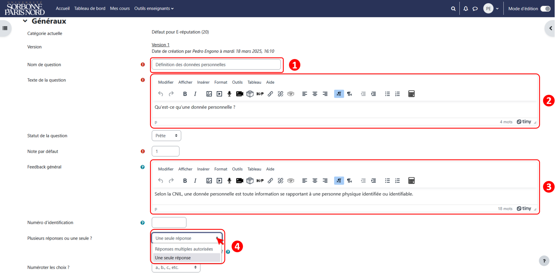Click bullet list icon in feedback editor
The height and width of the screenshot is (273, 558).
[387, 181]
